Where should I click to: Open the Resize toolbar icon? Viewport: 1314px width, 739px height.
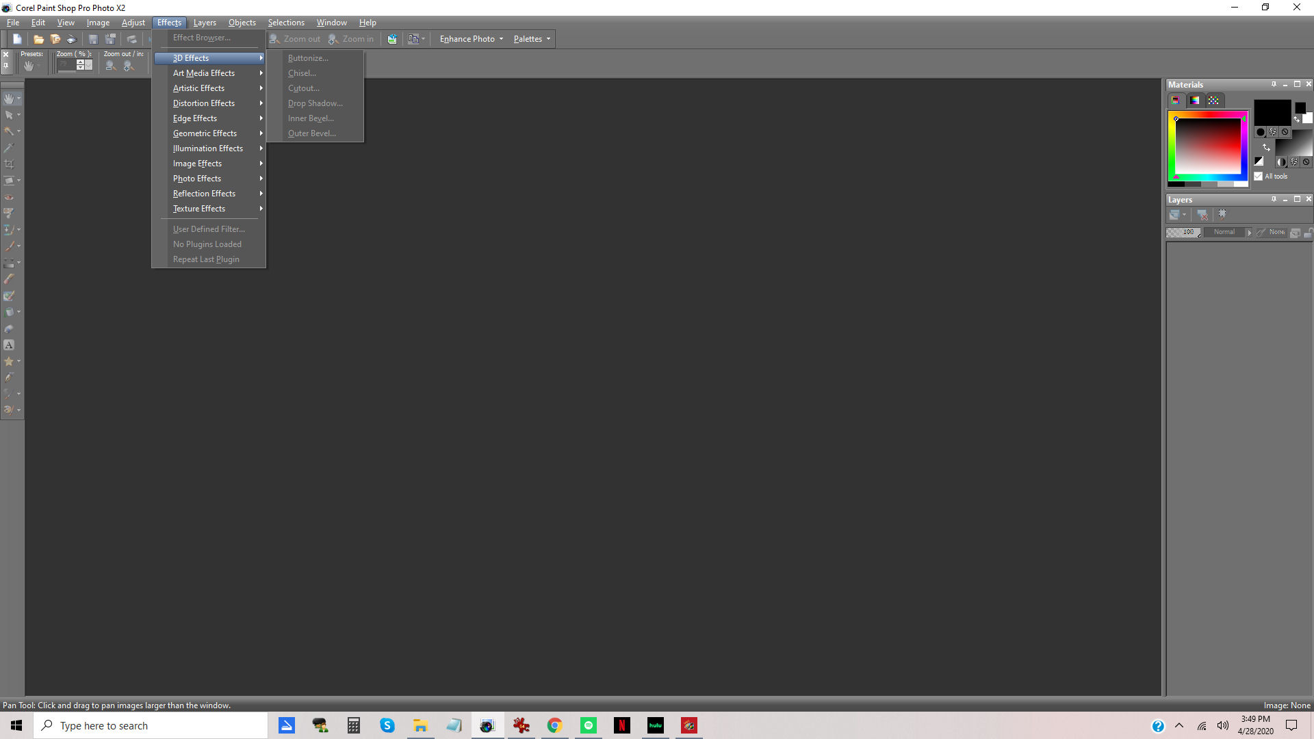392,39
